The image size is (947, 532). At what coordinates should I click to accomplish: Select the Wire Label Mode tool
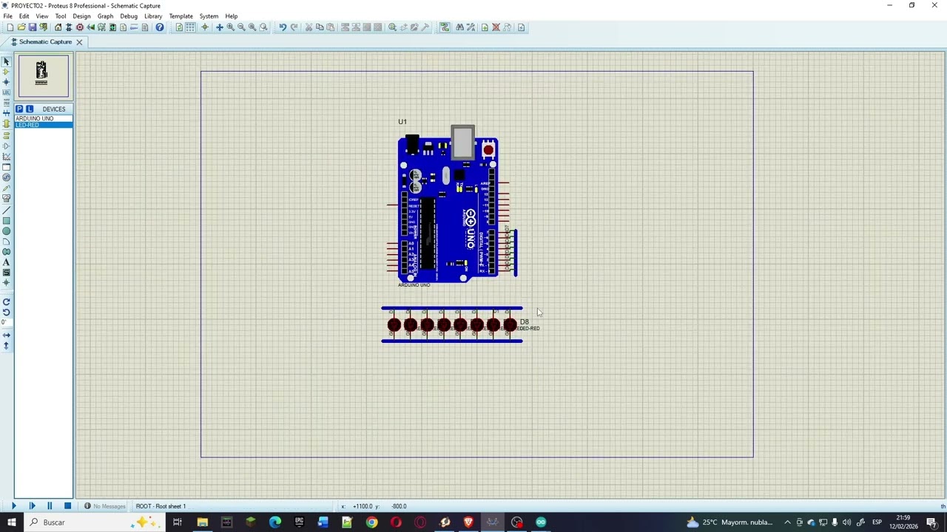click(x=7, y=92)
